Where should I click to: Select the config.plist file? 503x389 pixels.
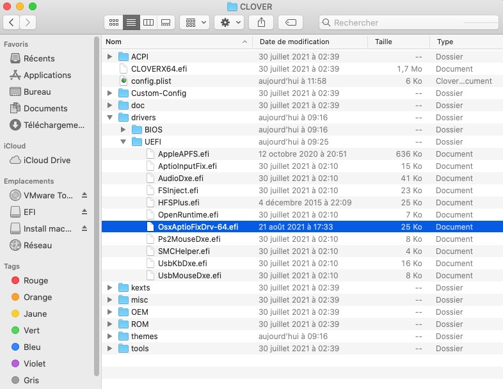pos(302,81)
